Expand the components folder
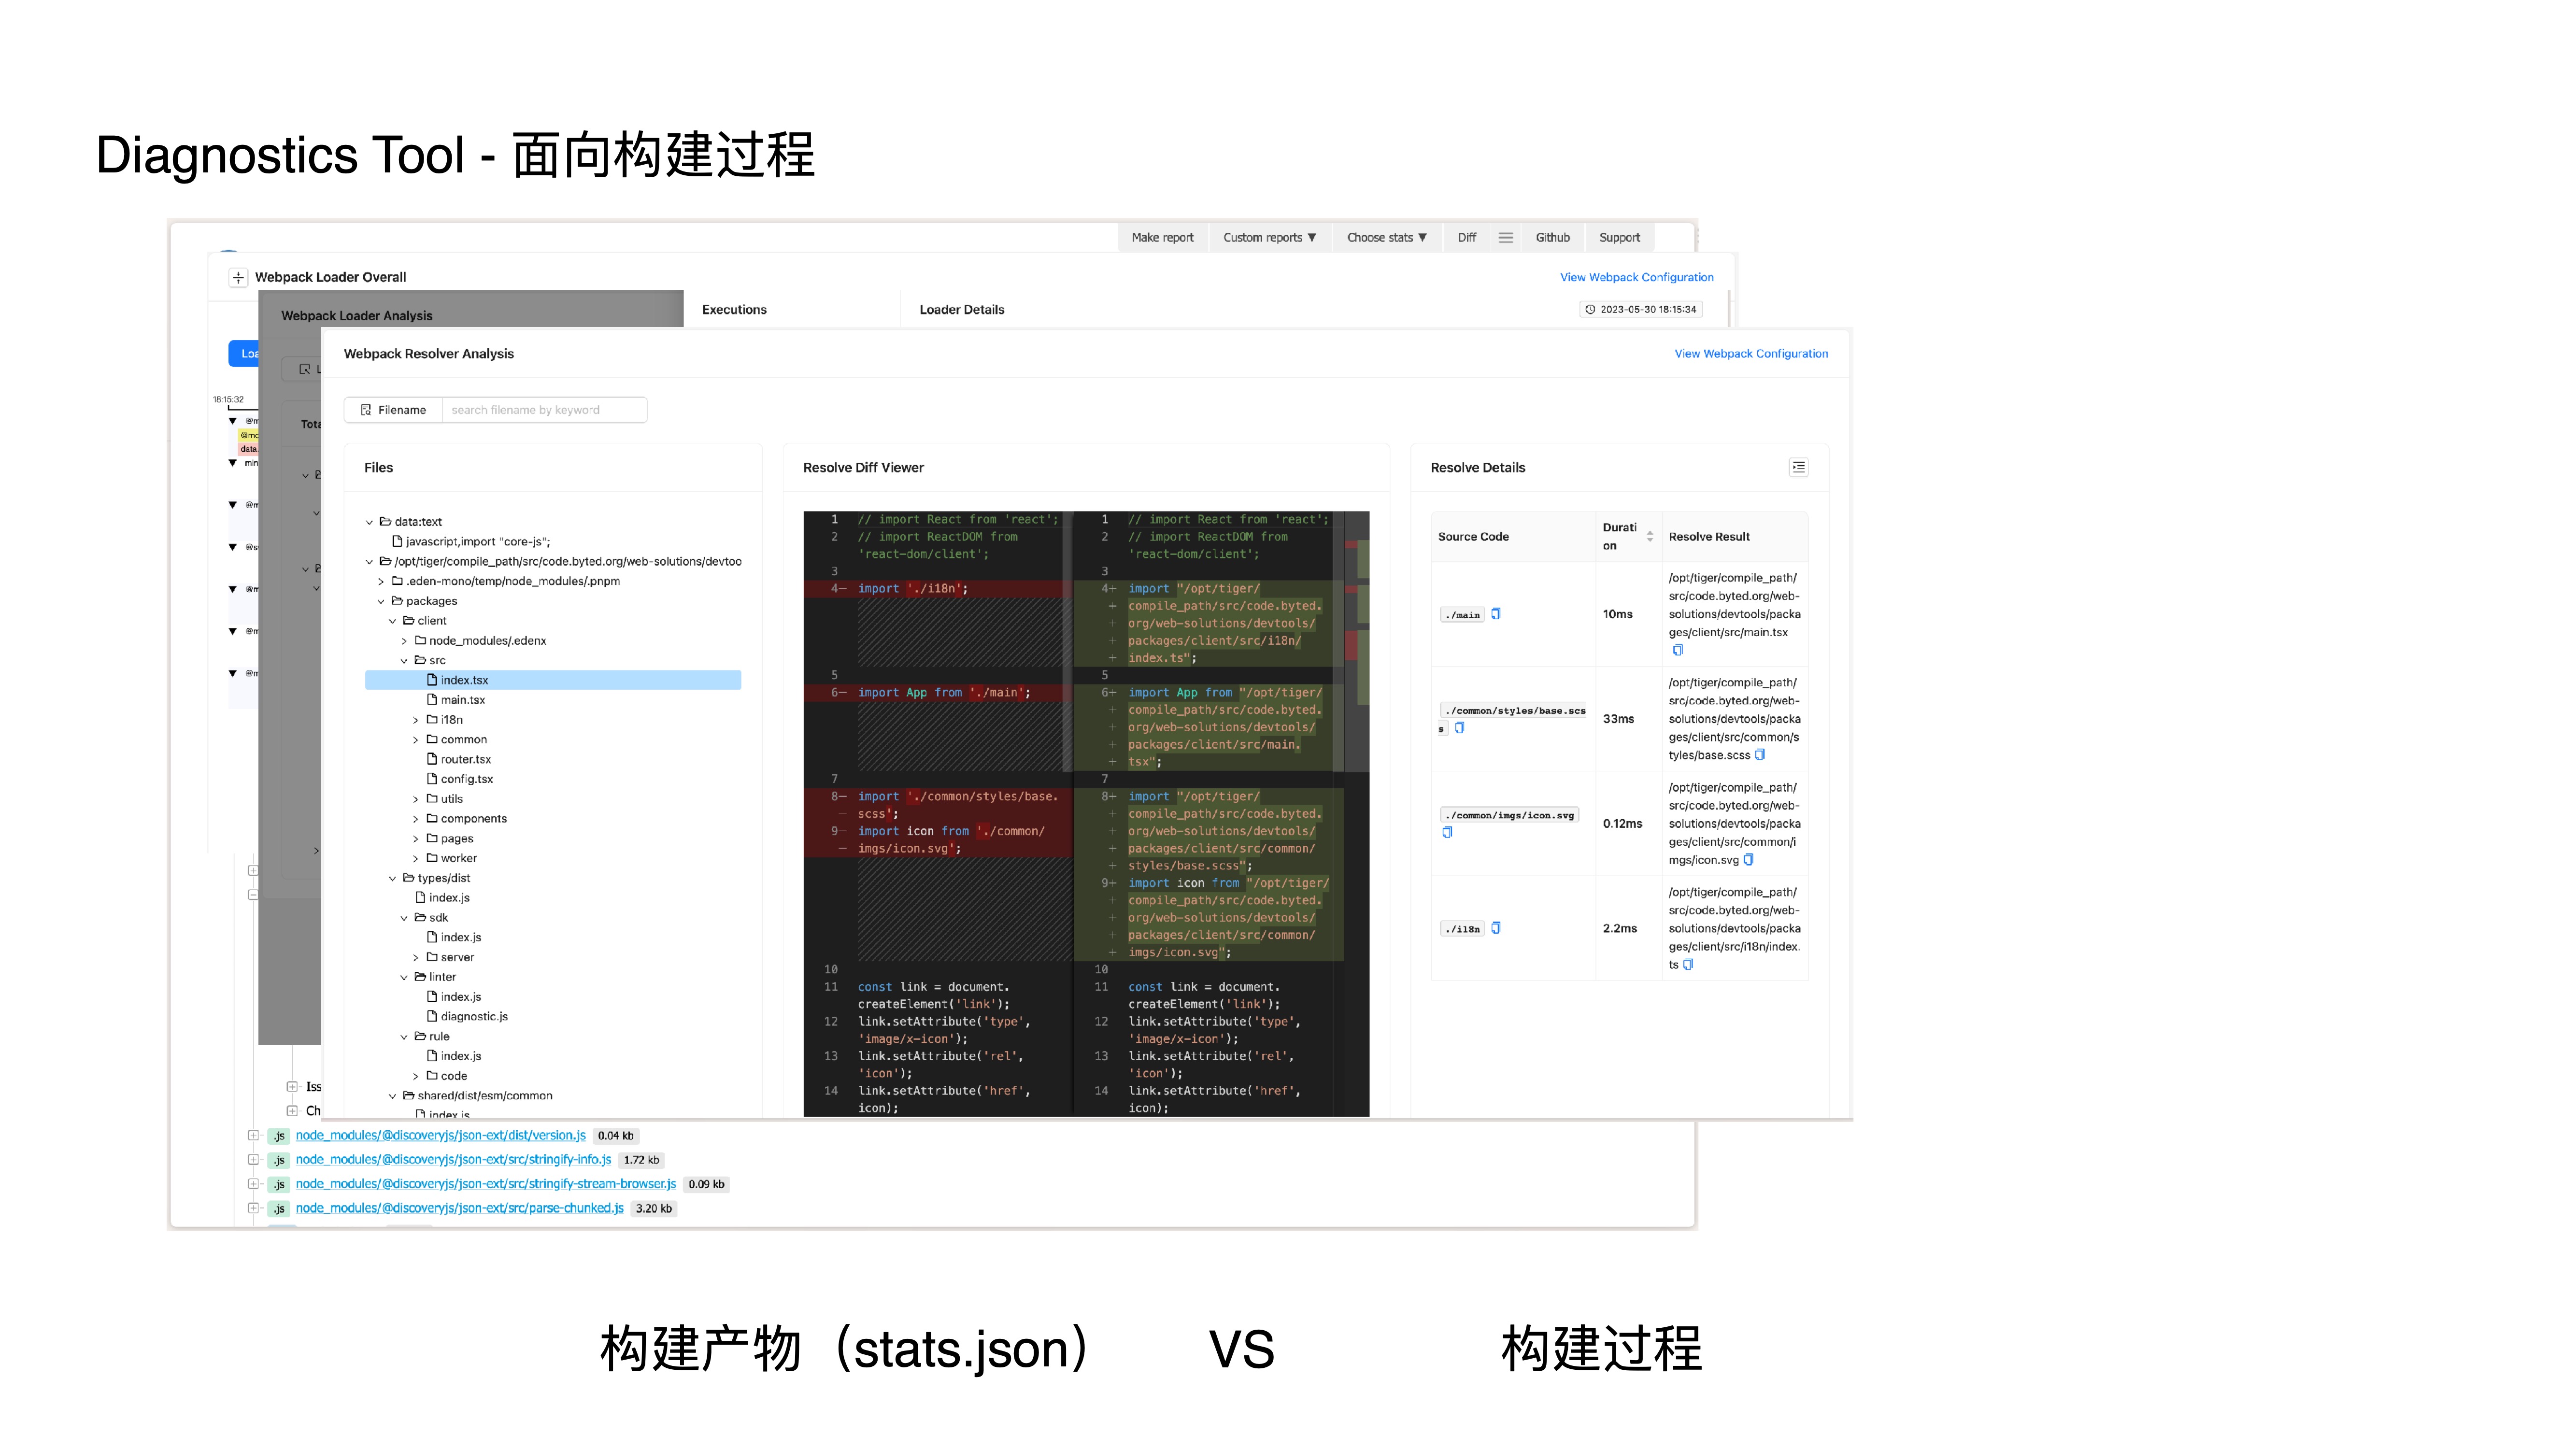Image resolution: width=2576 pixels, height=1449 pixels. [x=416, y=819]
